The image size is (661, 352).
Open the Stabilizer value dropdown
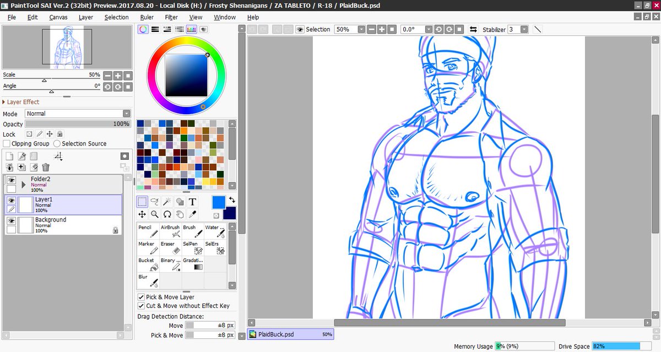click(x=524, y=29)
